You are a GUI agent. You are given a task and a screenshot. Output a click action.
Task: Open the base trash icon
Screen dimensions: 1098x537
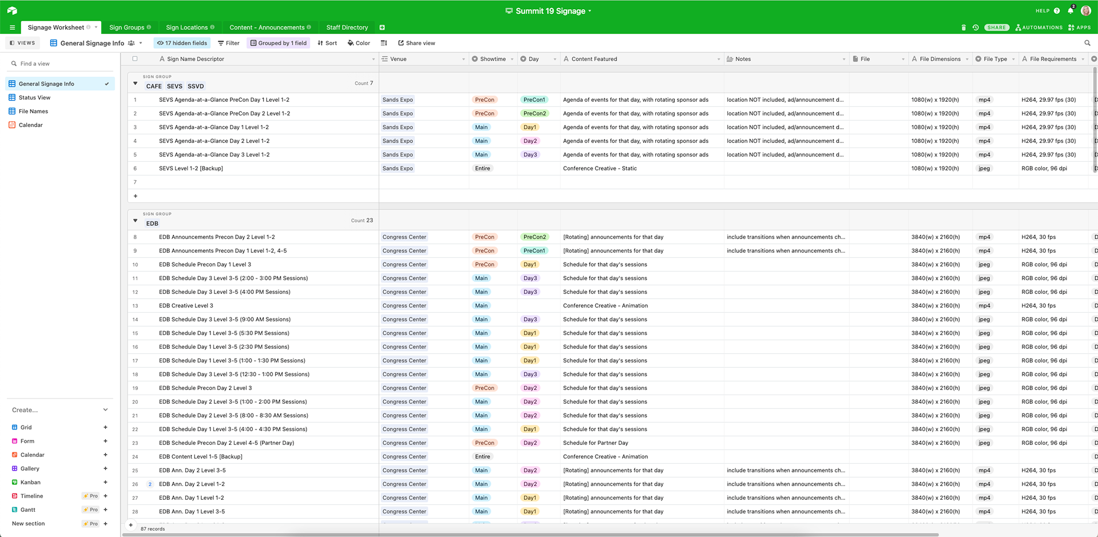tap(964, 27)
